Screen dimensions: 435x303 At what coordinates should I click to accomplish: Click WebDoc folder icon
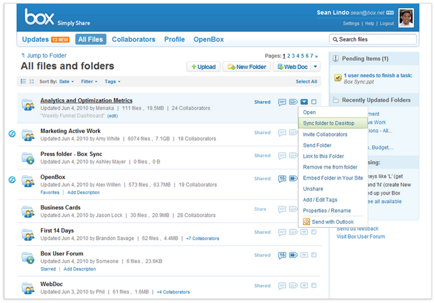click(x=28, y=288)
